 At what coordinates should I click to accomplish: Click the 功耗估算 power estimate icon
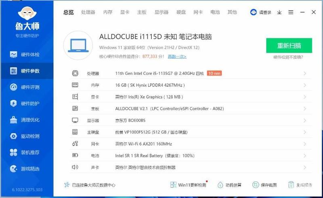point(220,185)
